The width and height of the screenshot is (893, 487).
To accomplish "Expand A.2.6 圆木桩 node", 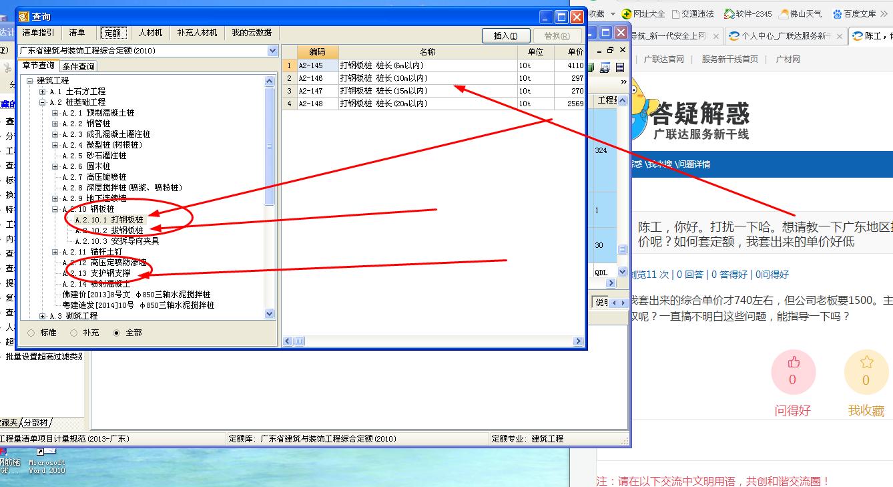I will tap(55, 166).
